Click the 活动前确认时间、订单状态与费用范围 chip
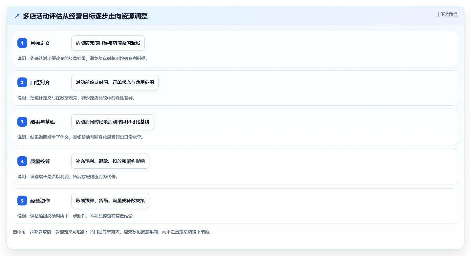471x256 pixels. pyautogui.click(x=115, y=82)
